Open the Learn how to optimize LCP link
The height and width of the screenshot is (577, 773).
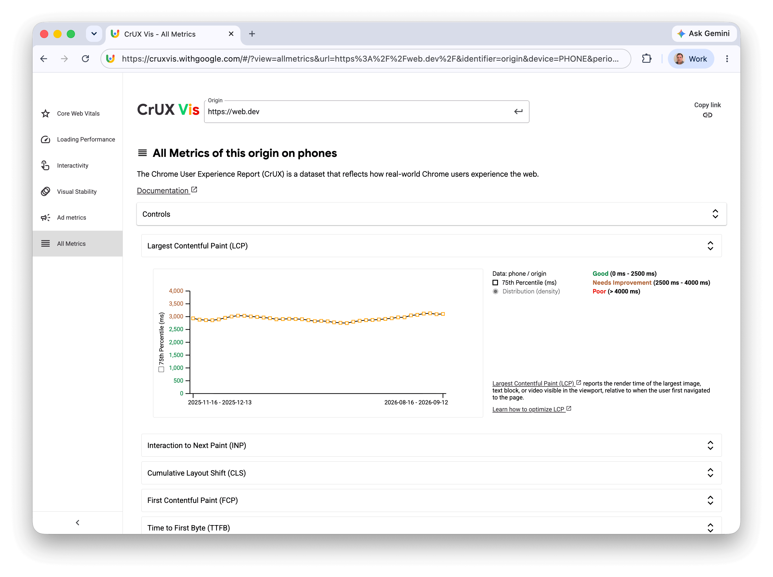(531, 409)
